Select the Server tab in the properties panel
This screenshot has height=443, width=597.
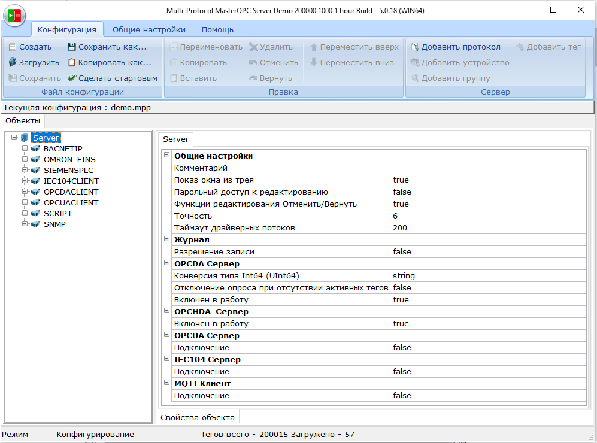pos(175,139)
